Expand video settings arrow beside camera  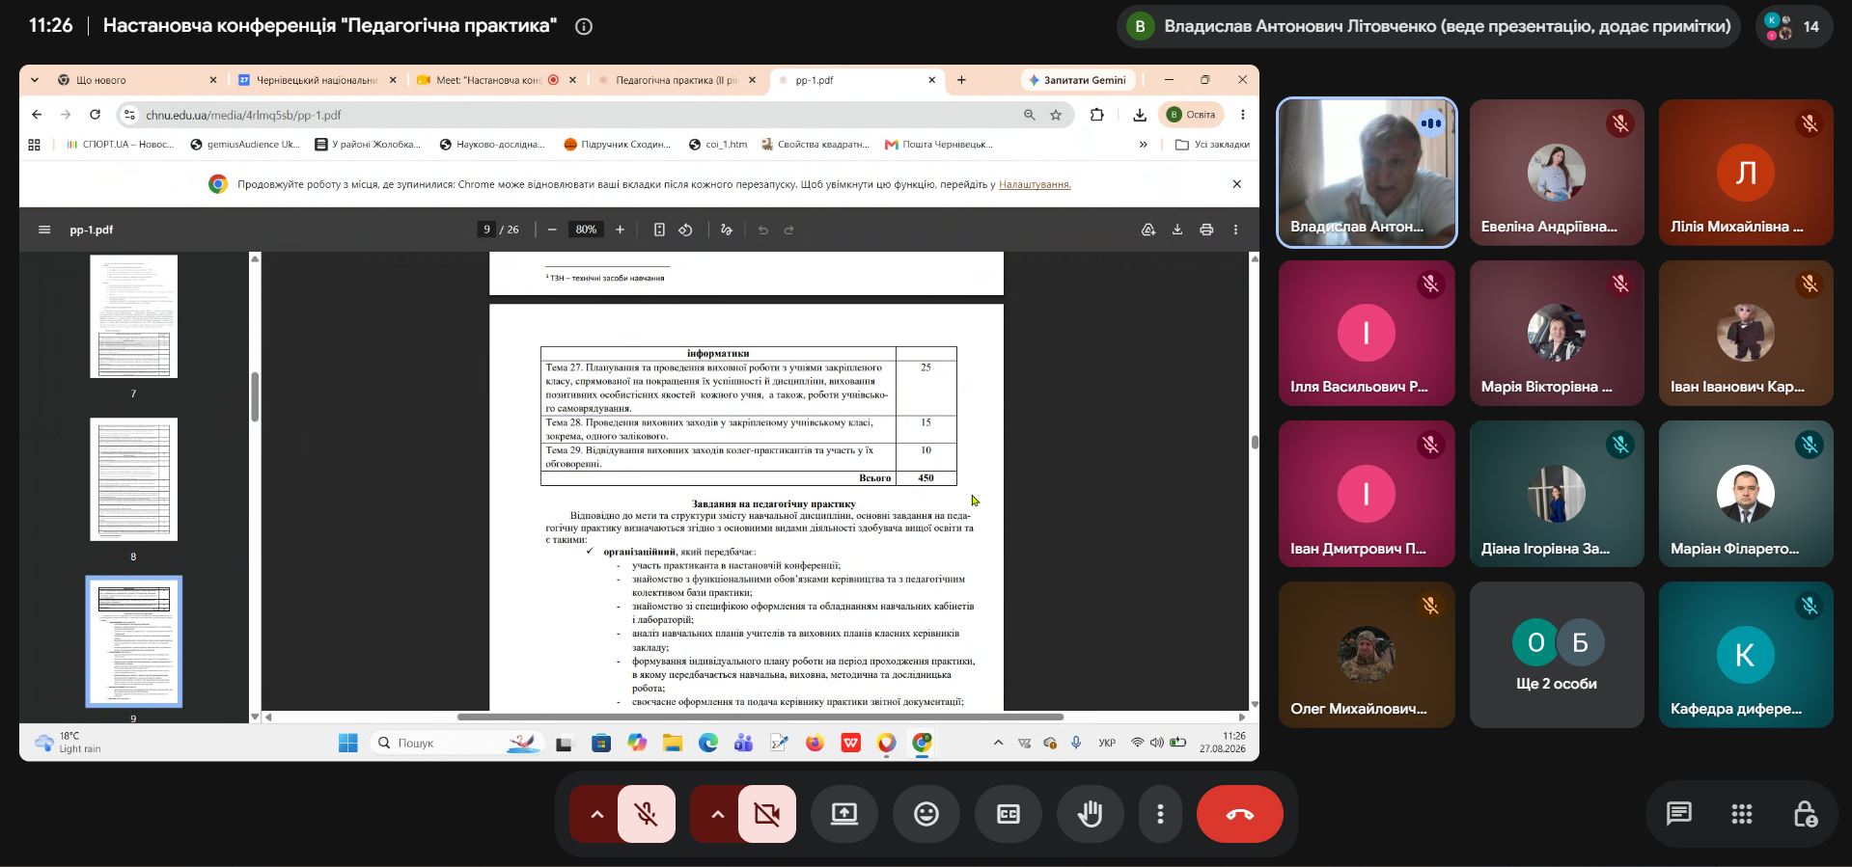point(717,814)
